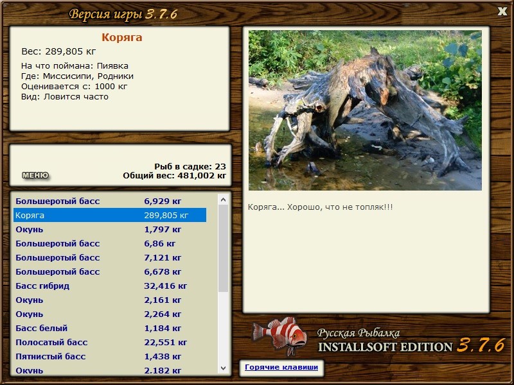Screen dimensions: 514x385
Task: Select Окунь 2,161 кг row
Action: click(x=110, y=300)
